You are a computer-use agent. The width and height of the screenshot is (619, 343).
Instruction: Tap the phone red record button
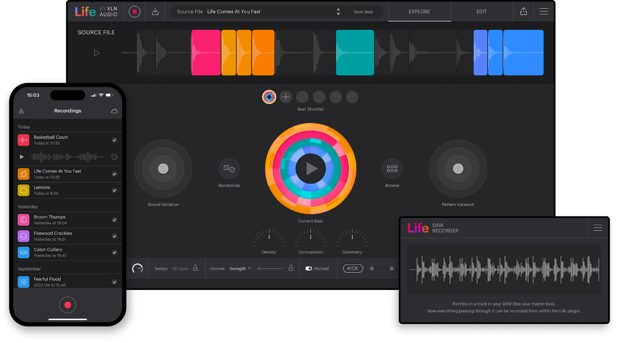(68, 305)
